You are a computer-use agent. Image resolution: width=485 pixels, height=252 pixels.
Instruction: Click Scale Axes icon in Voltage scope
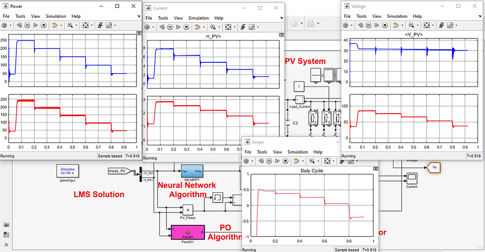click(x=427, y=25)
